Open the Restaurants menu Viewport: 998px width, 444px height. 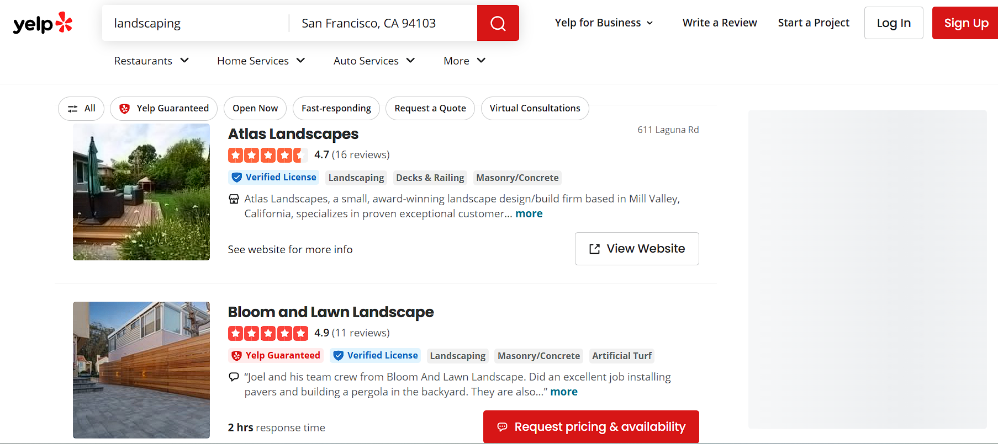coord(151,61)
